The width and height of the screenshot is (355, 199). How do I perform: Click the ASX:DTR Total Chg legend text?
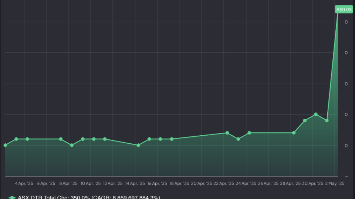(x=89, y=198)
